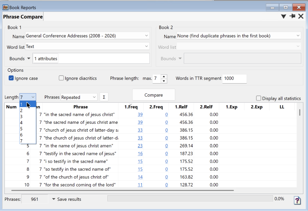This screenshot has width=308, height=211.
Task: Select length 1 from the dropdown list
Action: pos(28,104)
